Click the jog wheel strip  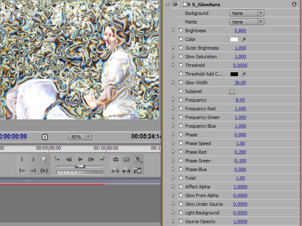pos(80,172)
